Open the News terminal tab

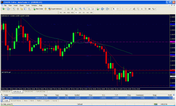[x=26, y=101]
